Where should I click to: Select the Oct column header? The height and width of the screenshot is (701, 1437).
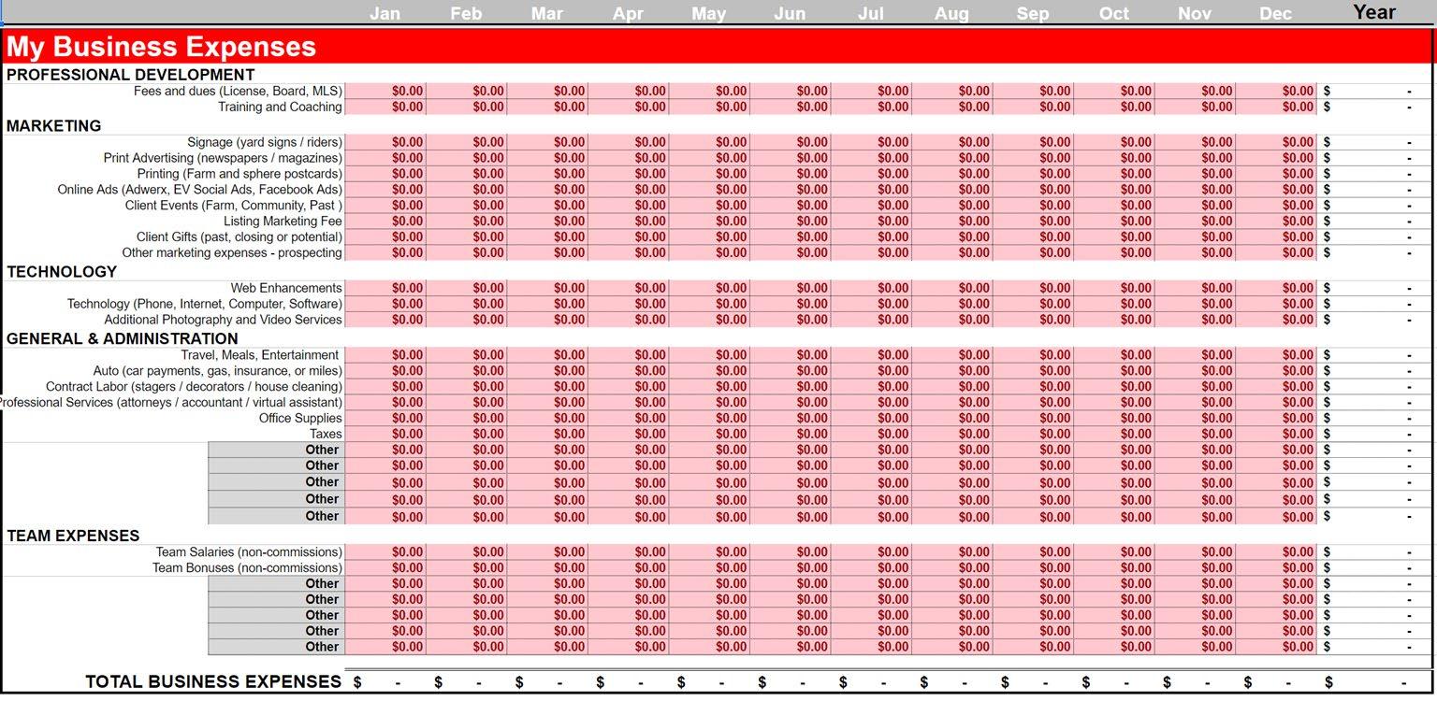[1114, 14]
